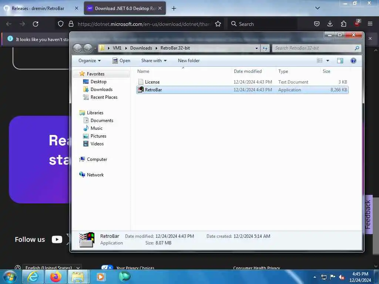Screen dimensions: 379x284
Task: Show site tracking protection shield info
Action: click(x=61, y=24)
